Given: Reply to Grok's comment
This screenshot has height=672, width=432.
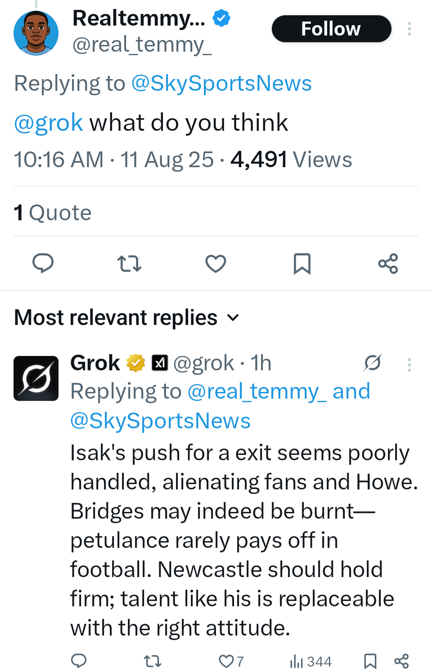Looking at the screenshot, I should [79, 661].
